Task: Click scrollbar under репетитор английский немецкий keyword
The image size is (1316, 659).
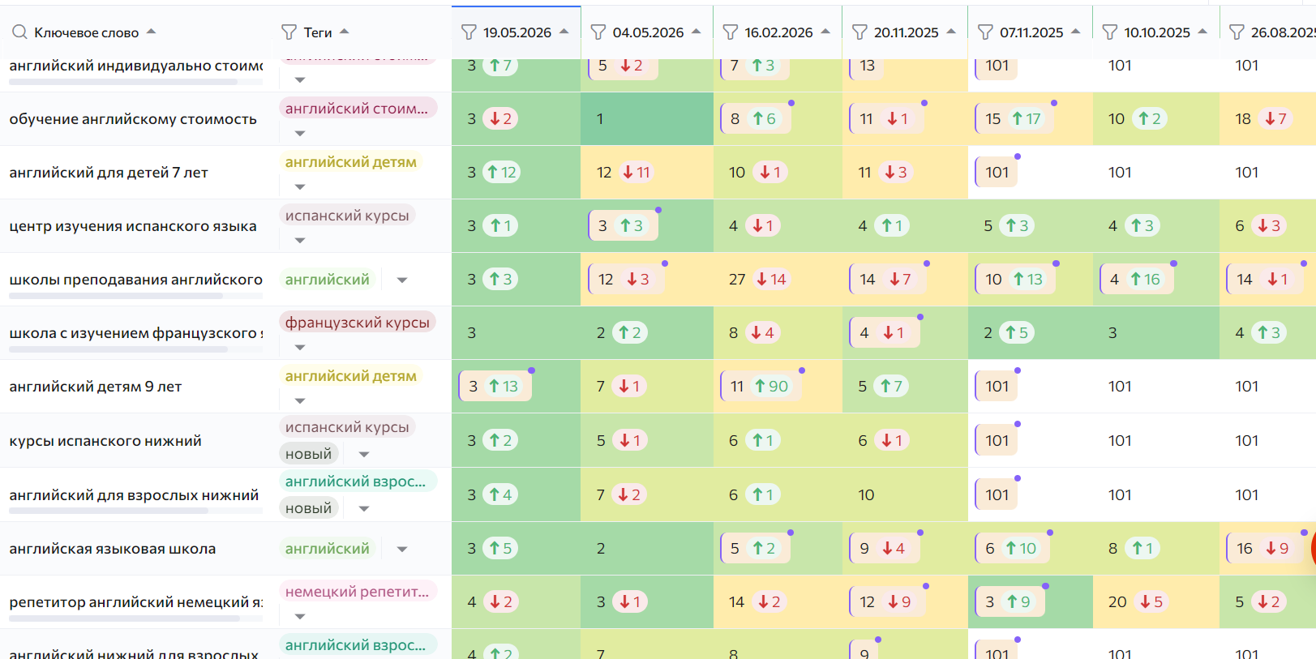Action: pos(124,618)
